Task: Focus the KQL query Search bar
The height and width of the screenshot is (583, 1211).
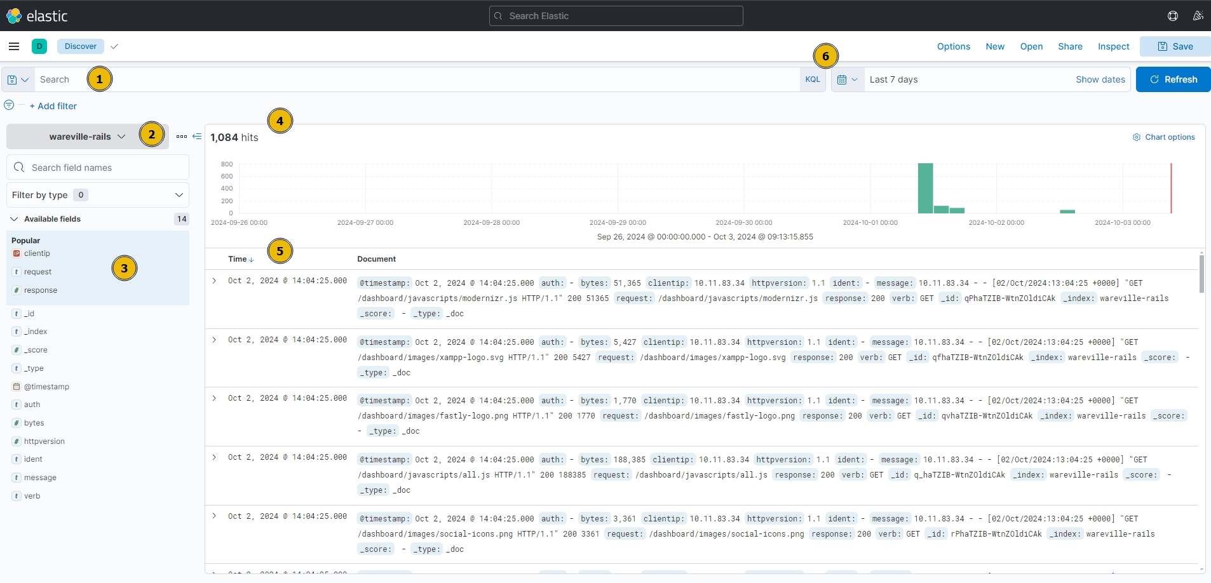Action: [x=417, y=79]
